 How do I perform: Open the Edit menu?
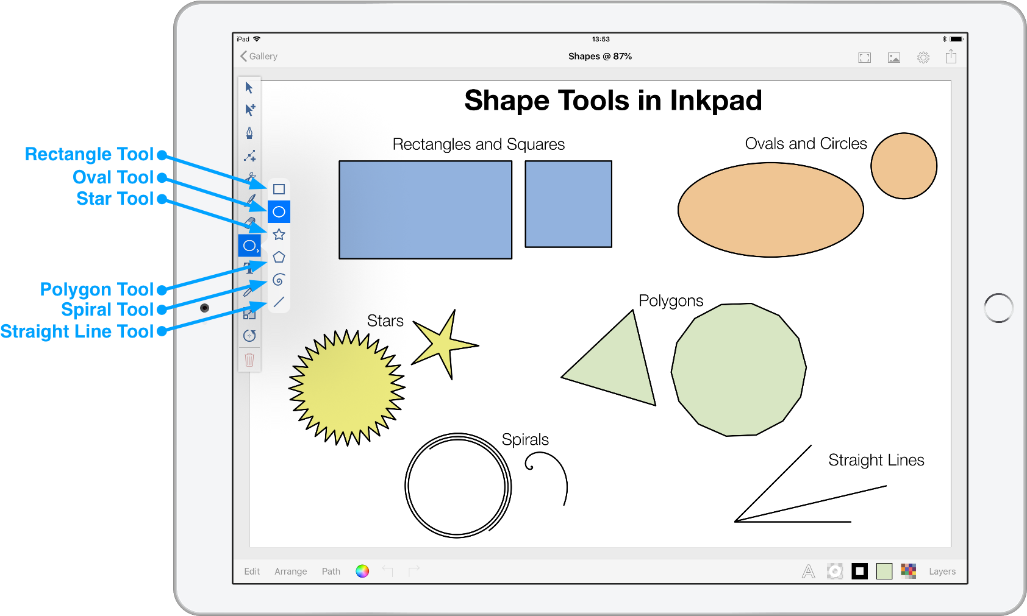click(252, 571)
